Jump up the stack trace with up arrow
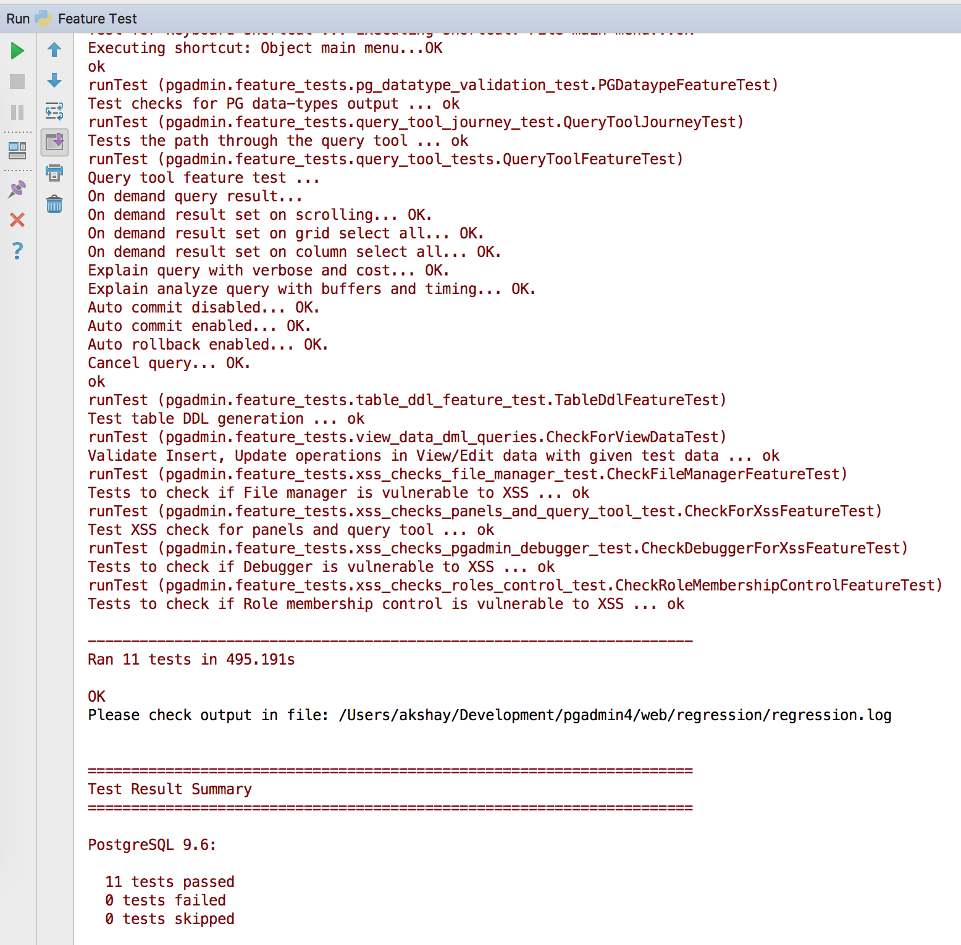 (54, 49)
